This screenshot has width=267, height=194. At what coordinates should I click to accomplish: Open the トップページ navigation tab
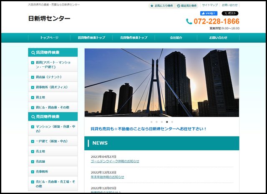49,38
